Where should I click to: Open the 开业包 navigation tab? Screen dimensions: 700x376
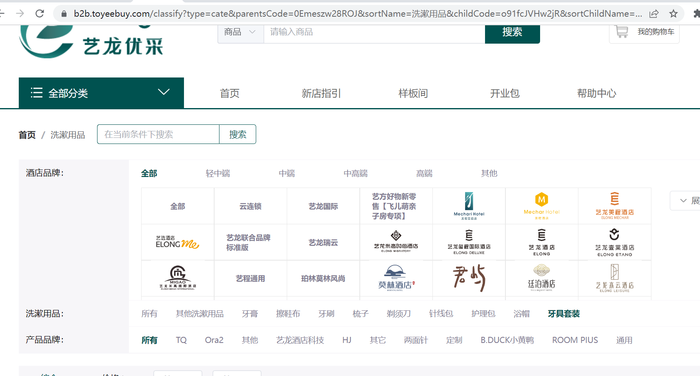click(505, 93)
